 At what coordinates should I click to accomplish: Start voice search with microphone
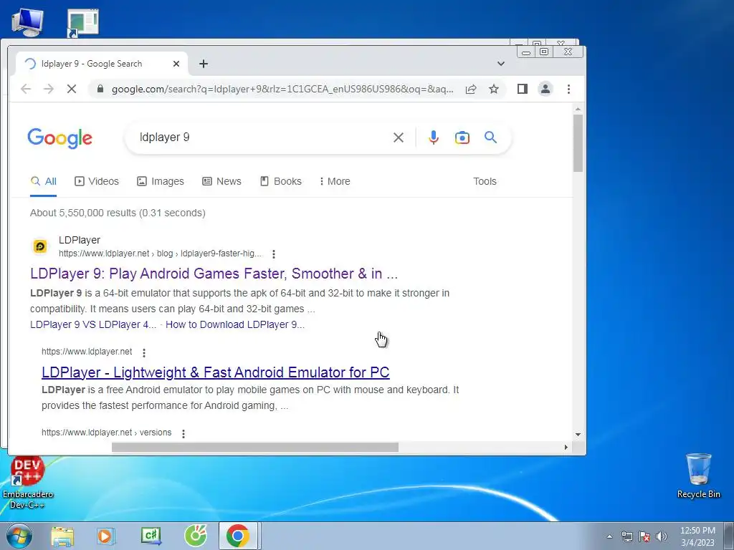(x=434, y=137)
